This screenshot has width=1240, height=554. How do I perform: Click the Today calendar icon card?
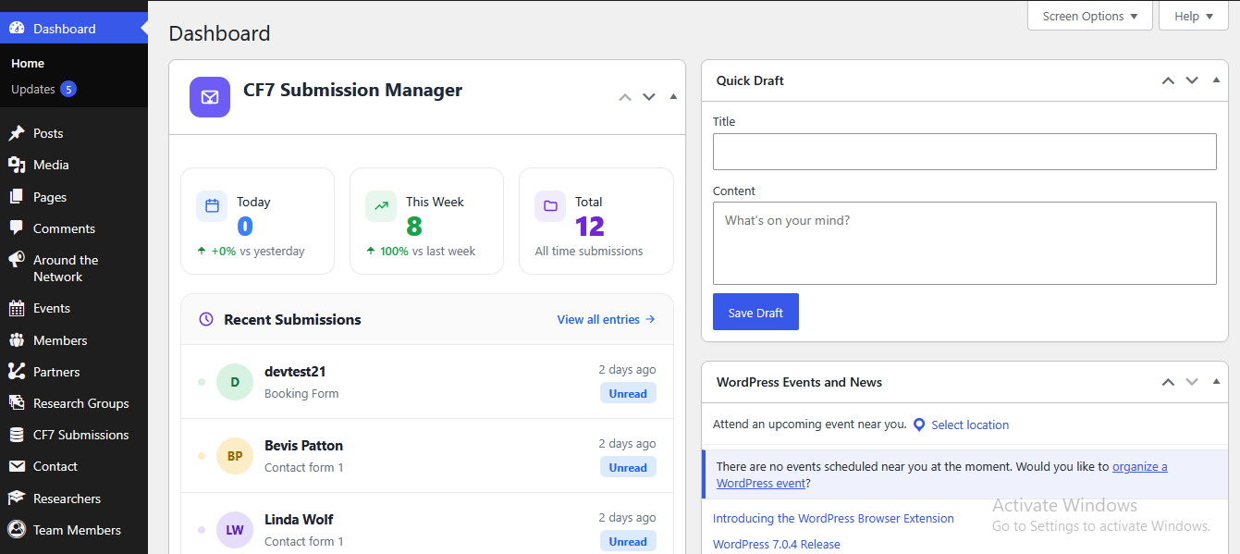[x=212, y=206]
